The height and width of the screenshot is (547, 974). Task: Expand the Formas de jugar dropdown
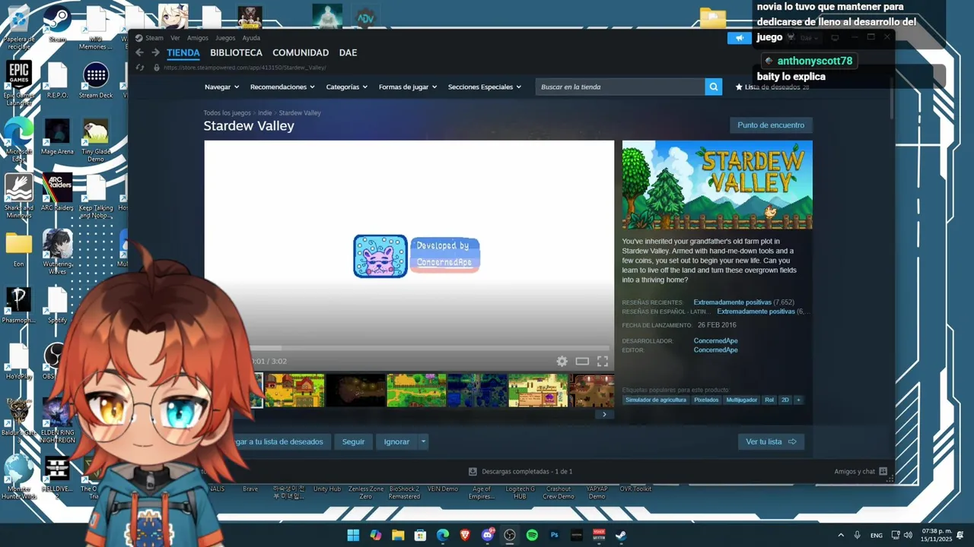coord(408,87)
